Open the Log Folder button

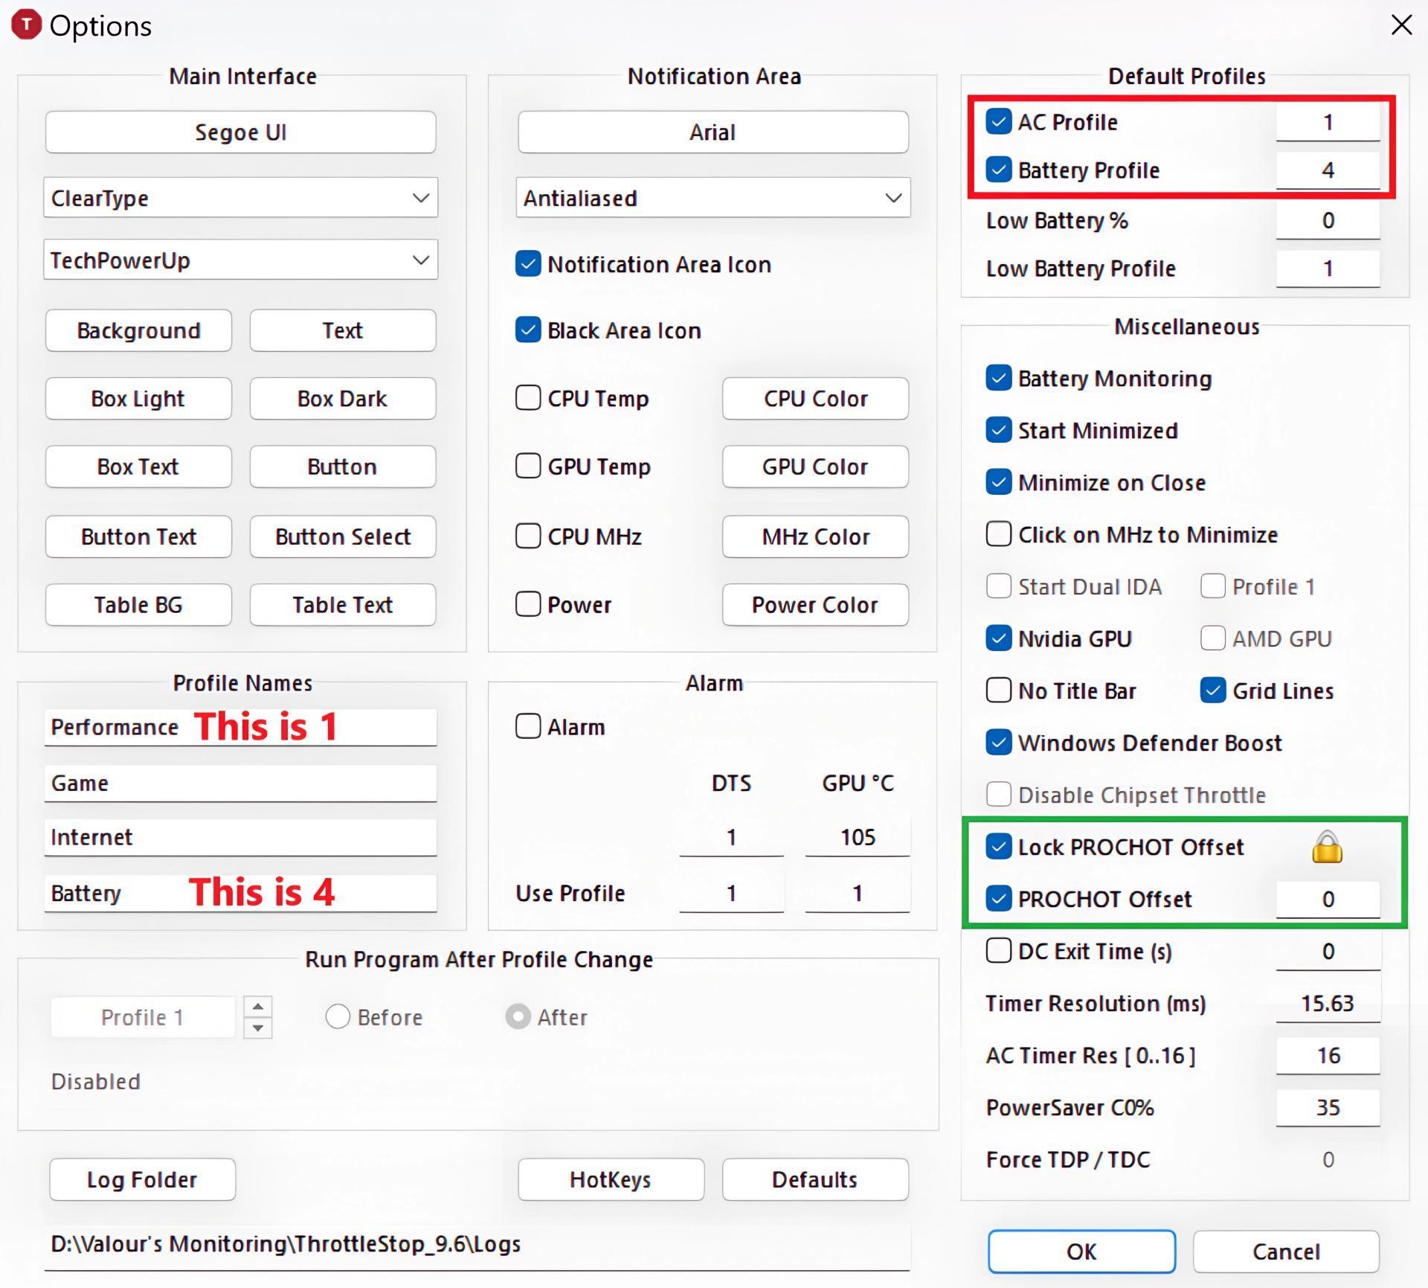(x=142, y=1179)
